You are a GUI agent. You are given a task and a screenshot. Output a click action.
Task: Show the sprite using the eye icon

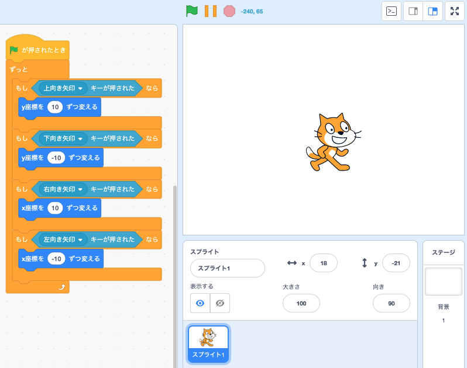coord(200,303)
